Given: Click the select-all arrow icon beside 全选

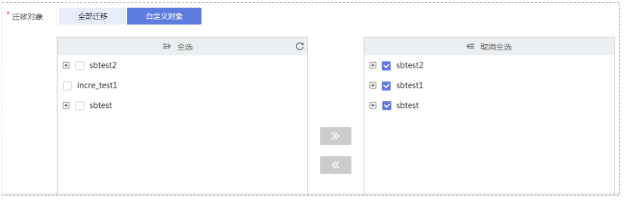Looking at the screenshot, I should coord(167,46).
